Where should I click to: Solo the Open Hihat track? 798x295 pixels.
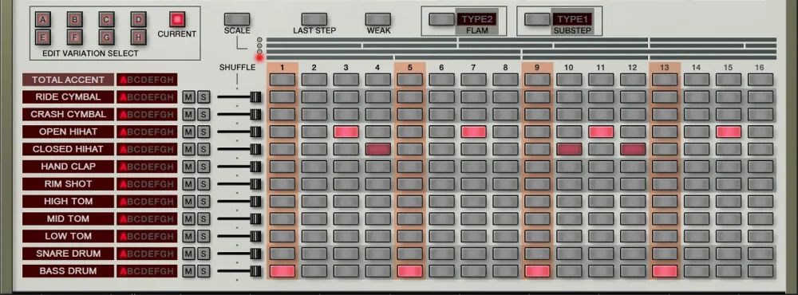pyautogui.click(x=203, y=132)
